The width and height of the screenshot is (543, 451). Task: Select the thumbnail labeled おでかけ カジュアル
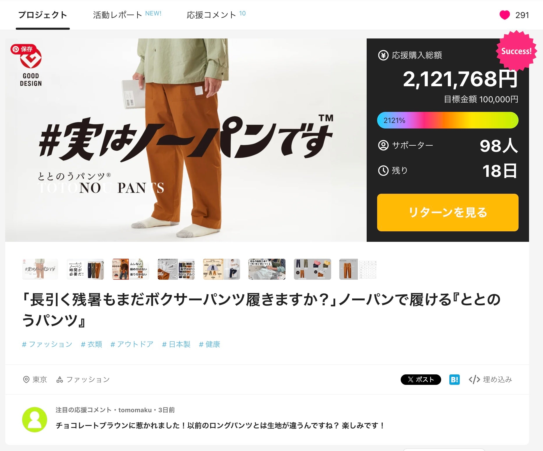click(x=176, y=269)
